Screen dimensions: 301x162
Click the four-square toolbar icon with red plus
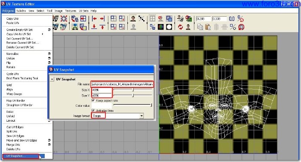pyautogui.click(x=122, y=19)
